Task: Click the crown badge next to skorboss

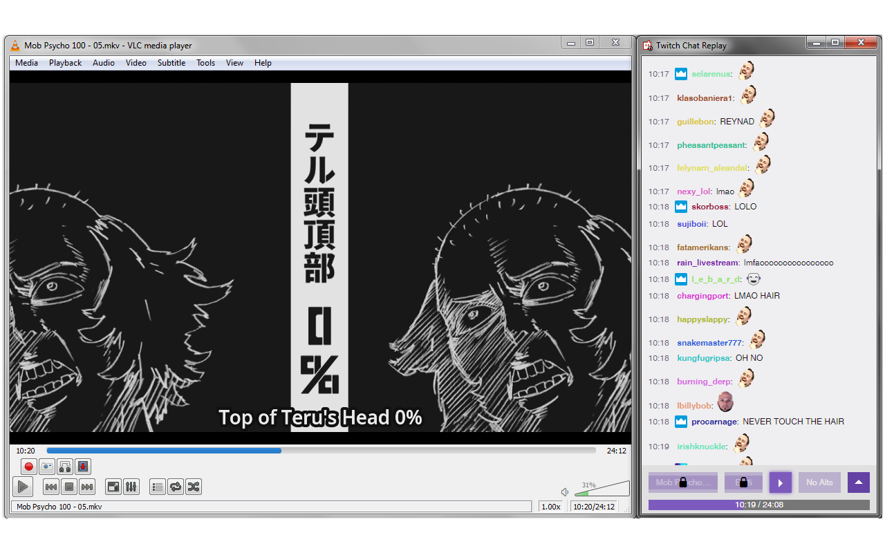Action: (681, 207)
